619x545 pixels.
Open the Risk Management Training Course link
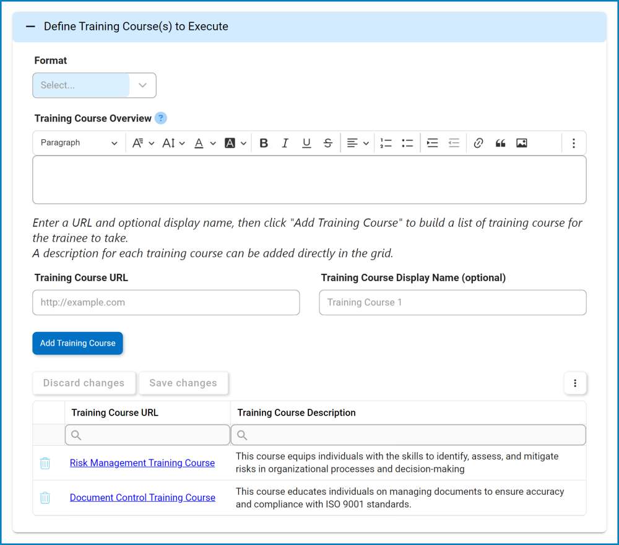pyautogui.click(x=142, y=463)
